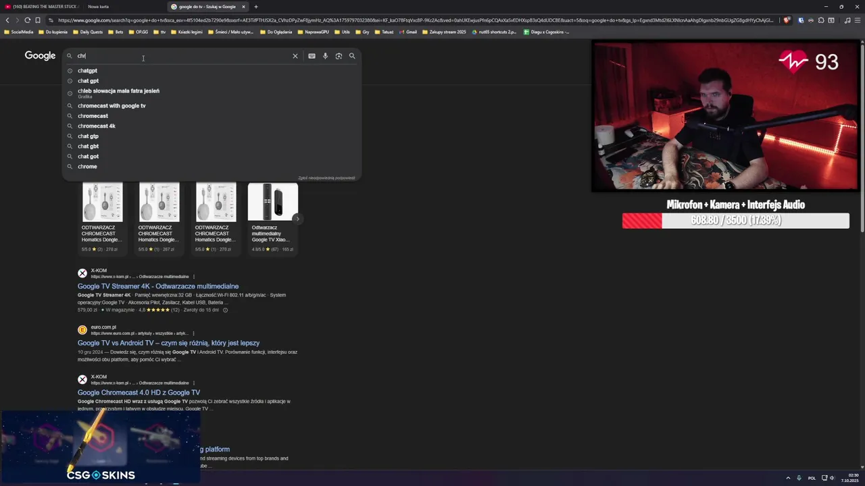Open Google TV vs Android TV article
The image size is (865, 486).
168,343
